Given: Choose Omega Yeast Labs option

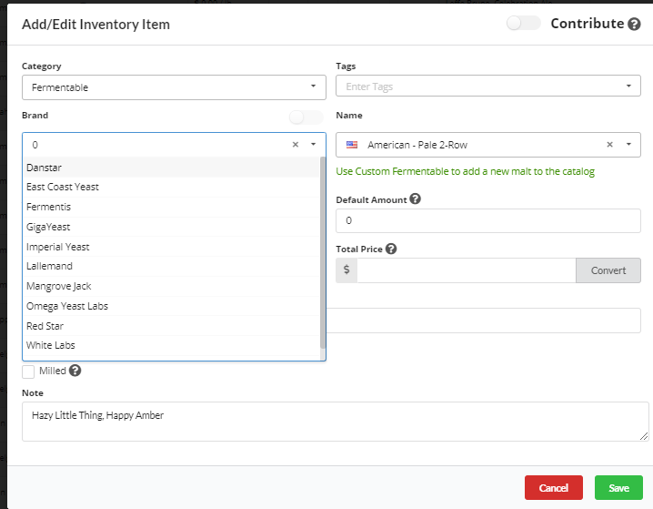Looking at the screenshot, I should 171,306.
